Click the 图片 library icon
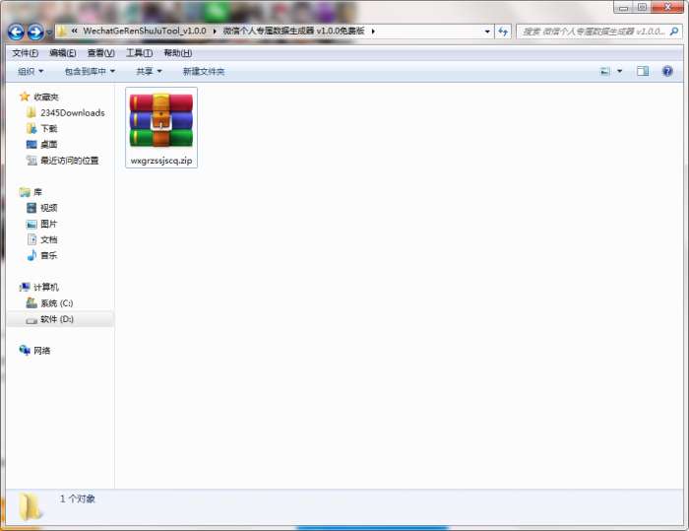 [31, 224]
